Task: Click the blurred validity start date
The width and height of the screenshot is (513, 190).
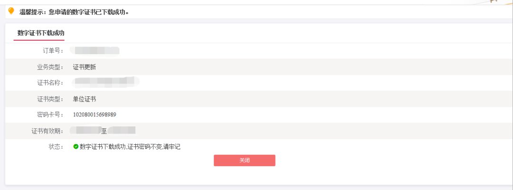Action: coord(86,130)
